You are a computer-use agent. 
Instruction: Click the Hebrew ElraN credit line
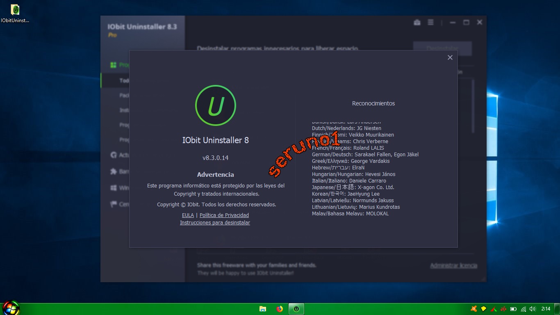(338, 168)
